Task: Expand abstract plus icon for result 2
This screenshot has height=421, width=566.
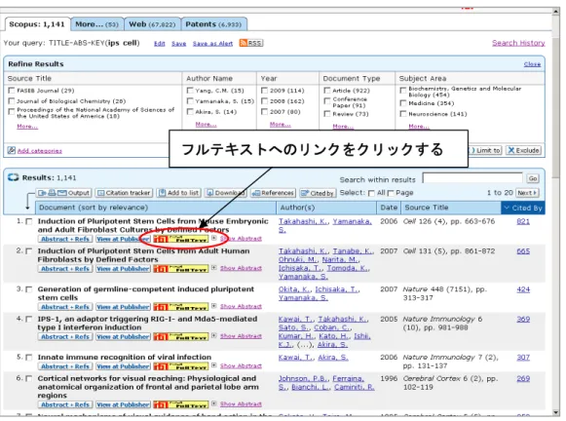Action: [214, 268]
